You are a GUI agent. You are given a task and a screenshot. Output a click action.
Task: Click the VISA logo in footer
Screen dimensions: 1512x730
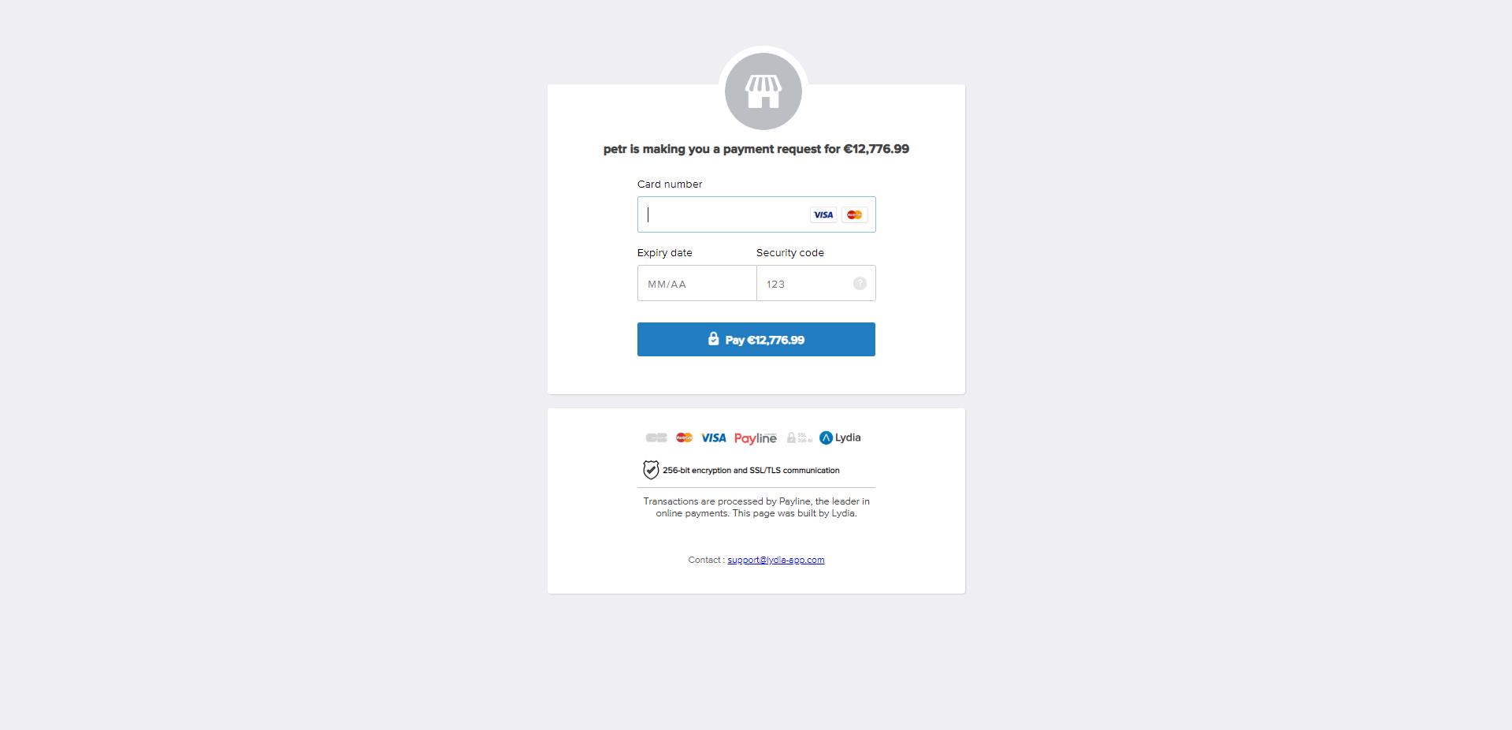click(x=714, y=438)
